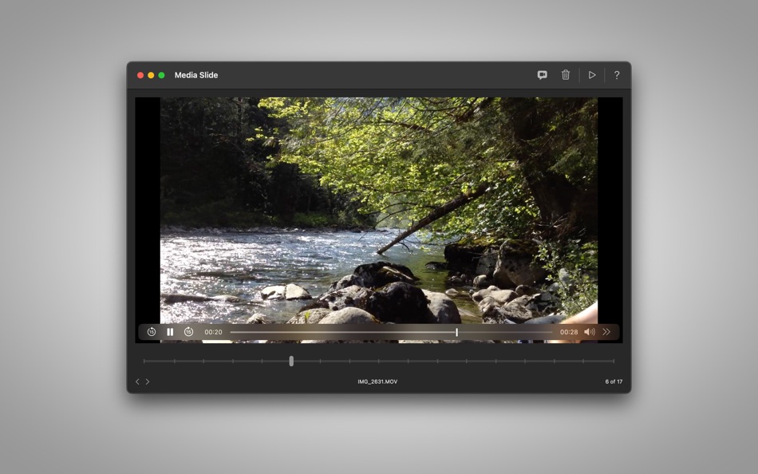
Task: Pause the playing video
Action: point(170,331)
